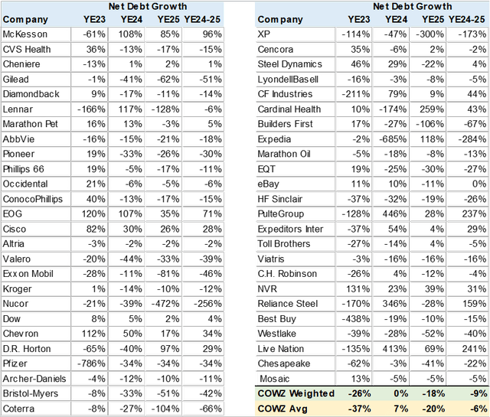
Task: Click Chevron YE23 value 112%
Action: (93, 334)
